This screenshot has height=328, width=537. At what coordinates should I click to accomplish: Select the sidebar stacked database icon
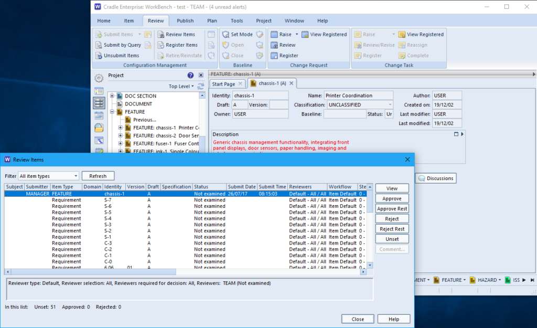pyautogui.click(x=99, y=103)
